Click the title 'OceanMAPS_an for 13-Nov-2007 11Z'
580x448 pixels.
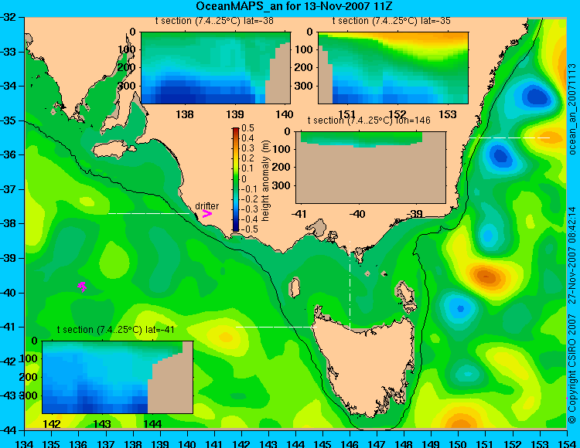(294, 6)
